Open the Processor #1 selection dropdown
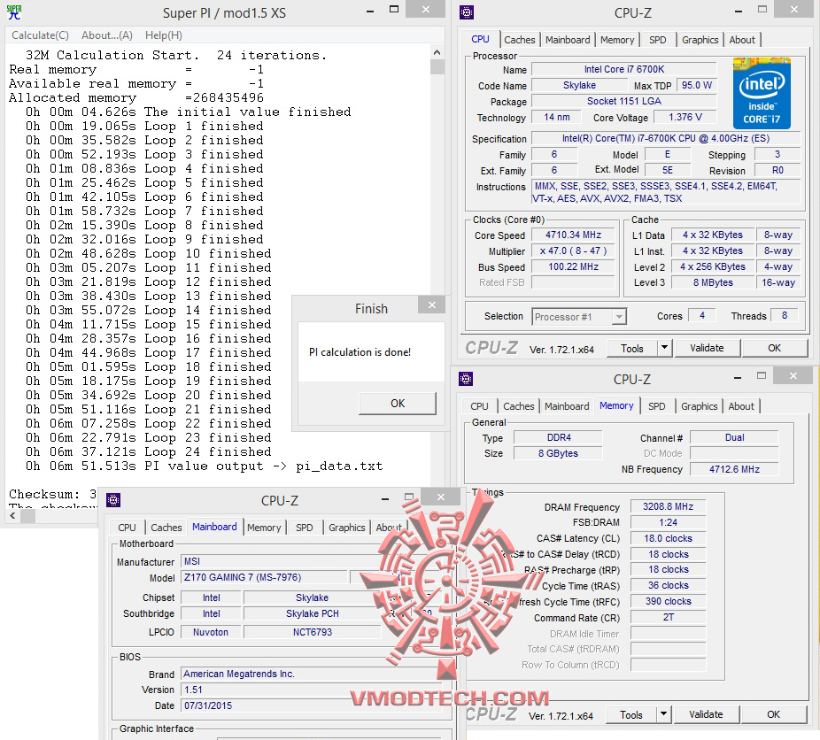820x740 pixels. coord(579,317)
